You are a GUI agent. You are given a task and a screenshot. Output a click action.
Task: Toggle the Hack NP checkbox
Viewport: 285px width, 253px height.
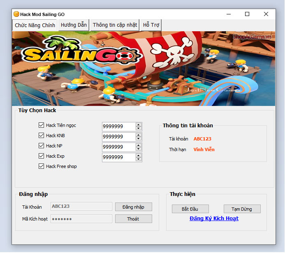[41, 145]
